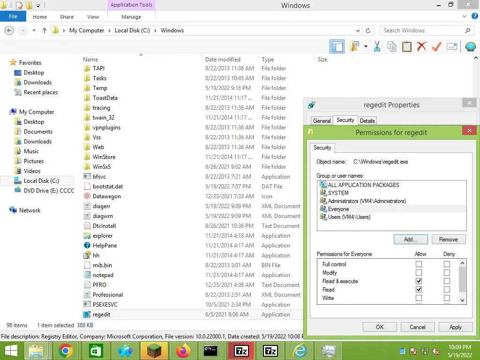Open the Share ribbon tab

pyautogui.click(x=67, y=17)
